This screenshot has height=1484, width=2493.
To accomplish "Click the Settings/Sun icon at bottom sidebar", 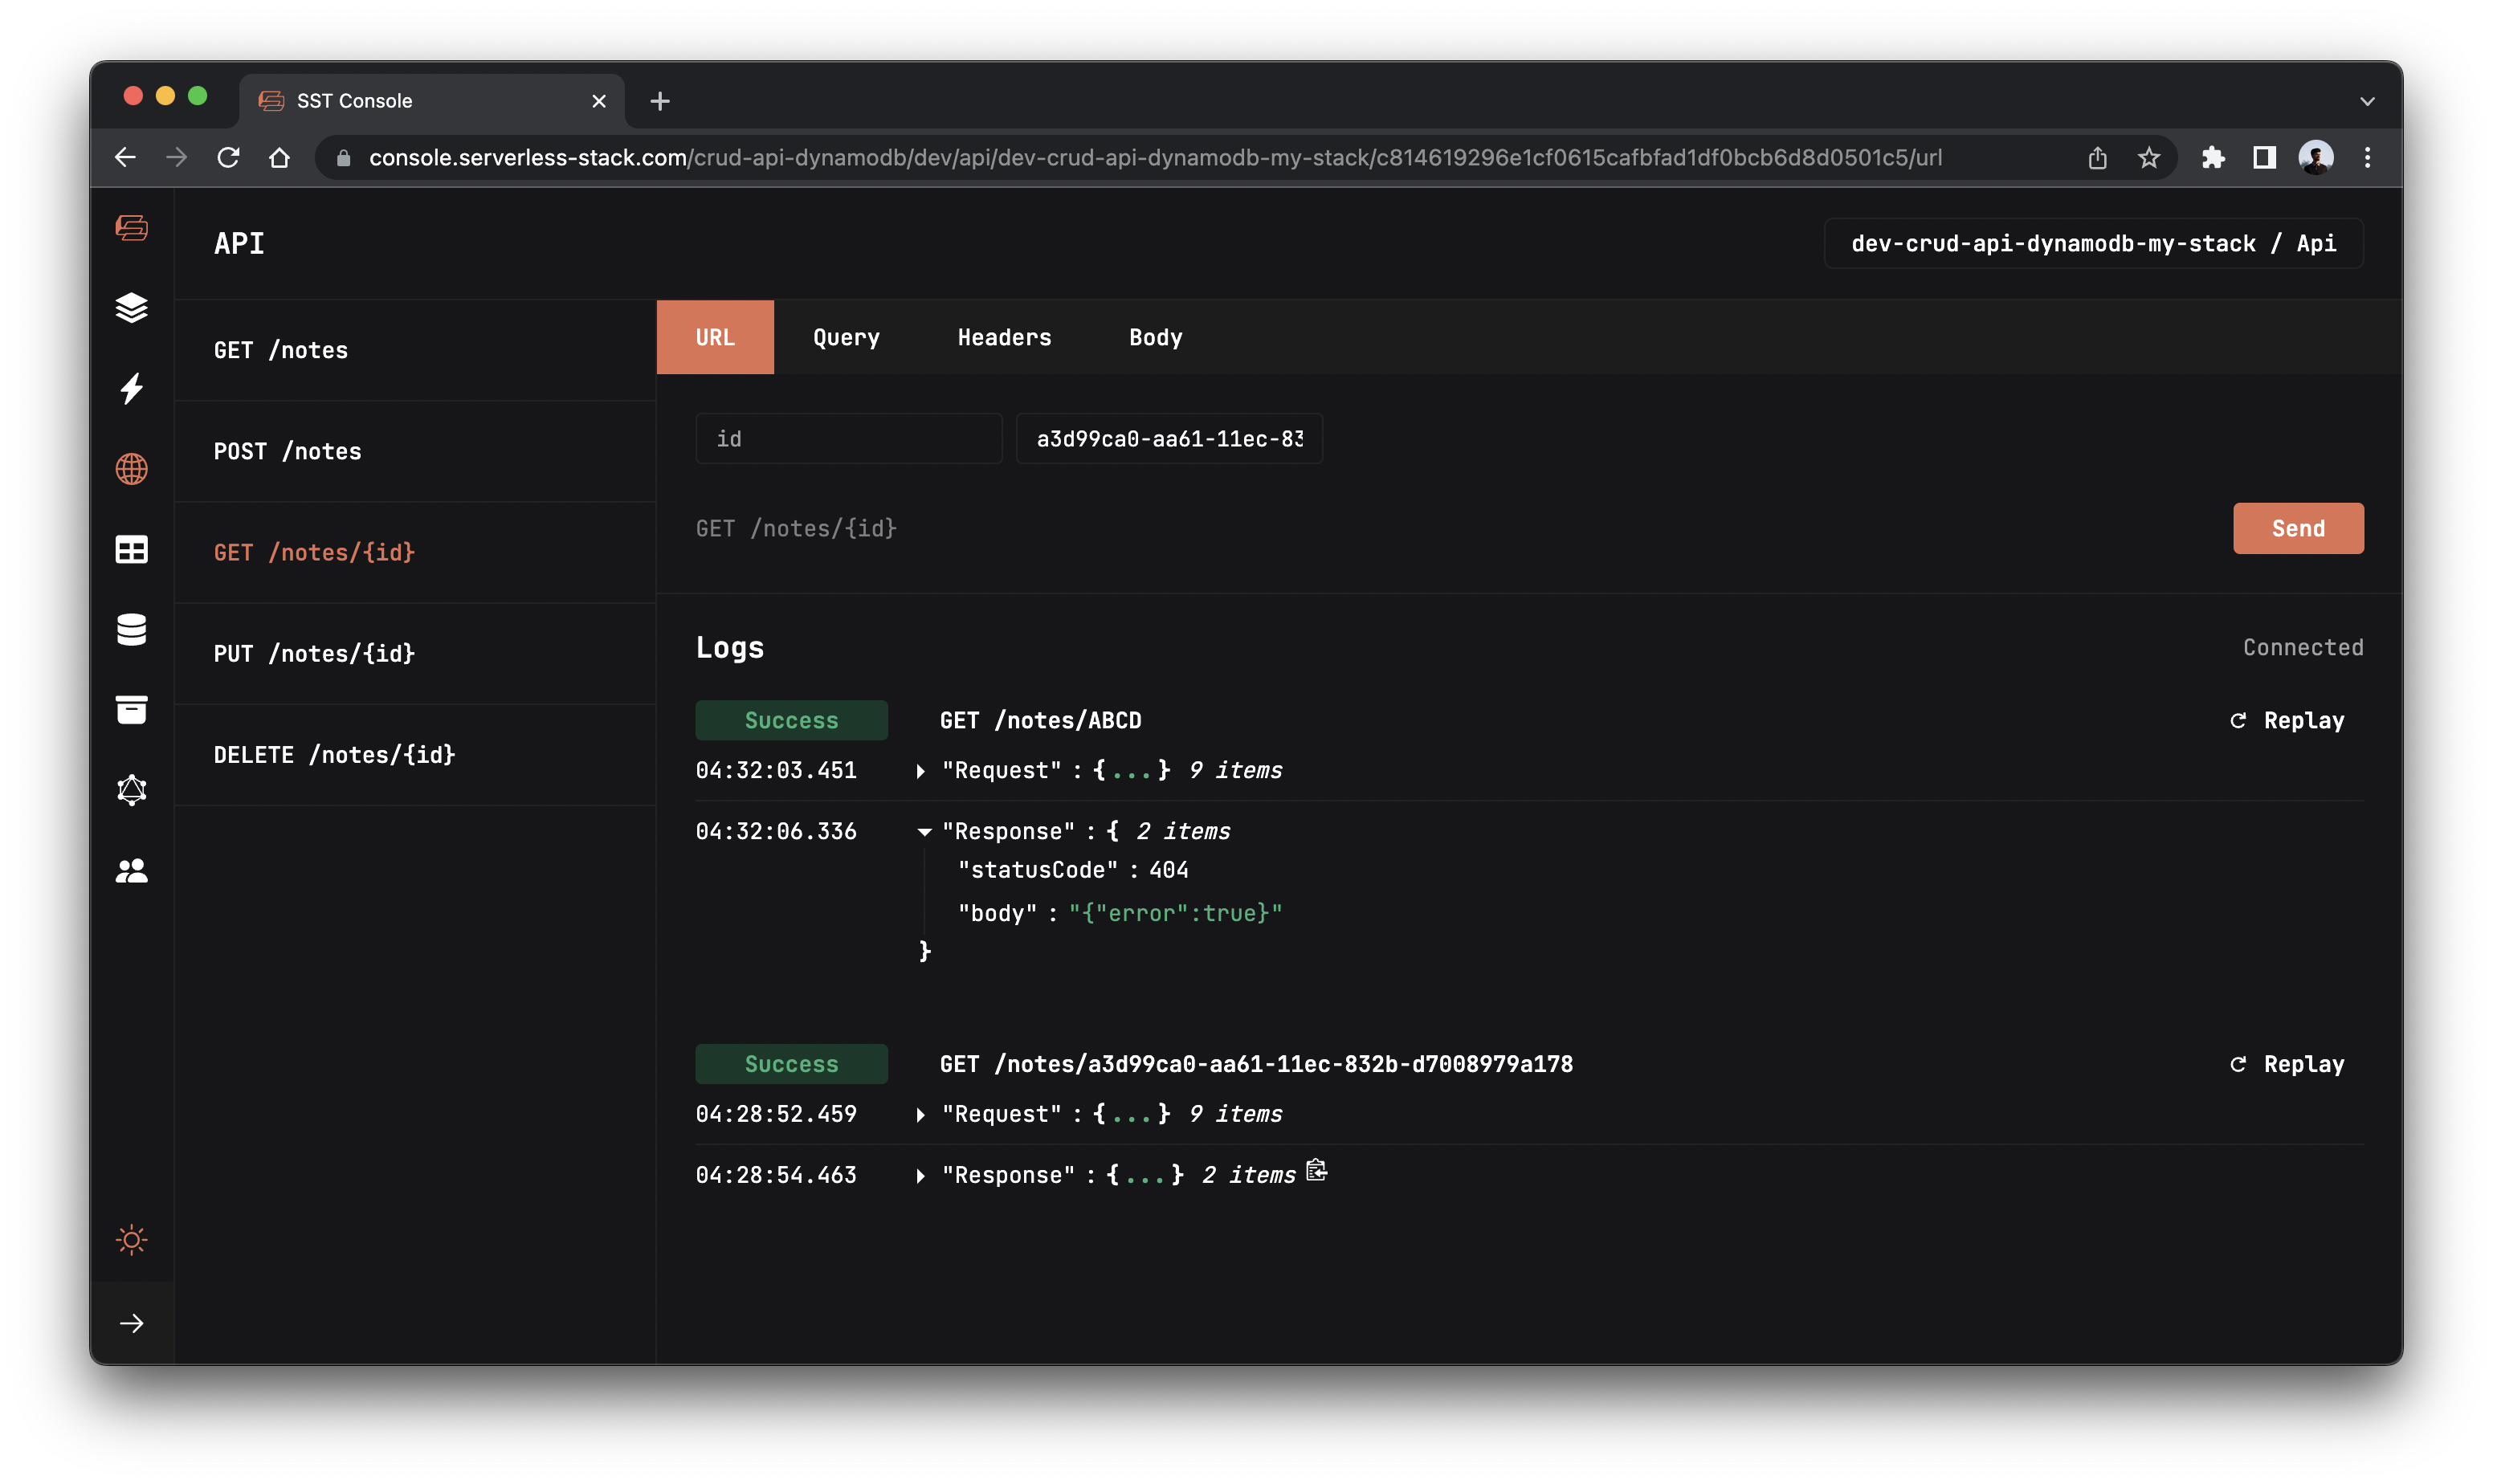I will (133, 1238).
